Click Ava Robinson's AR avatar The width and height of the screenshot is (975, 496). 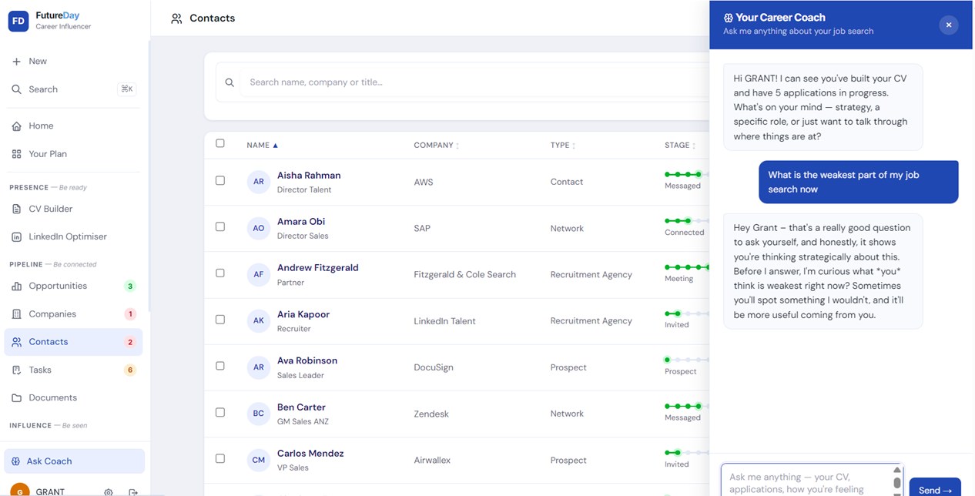click(259, 368)
